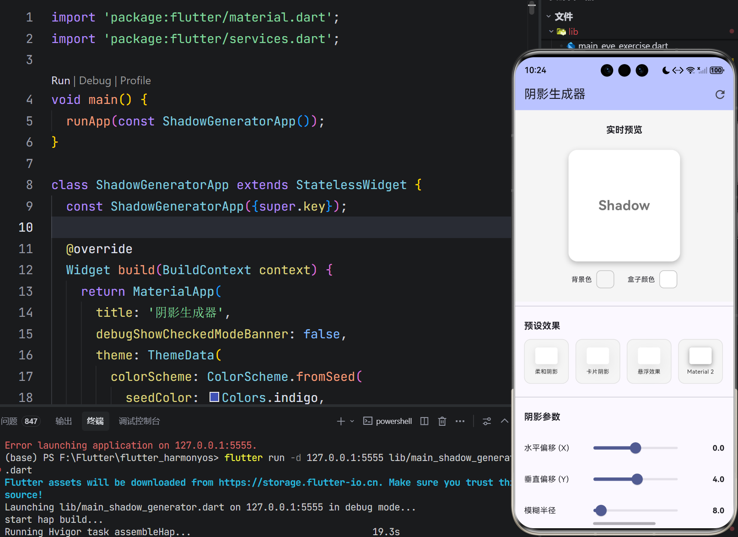Screen dimensions: 738x537
Task: Select the Material 2 preset card
Action: [x=700, y=361]
